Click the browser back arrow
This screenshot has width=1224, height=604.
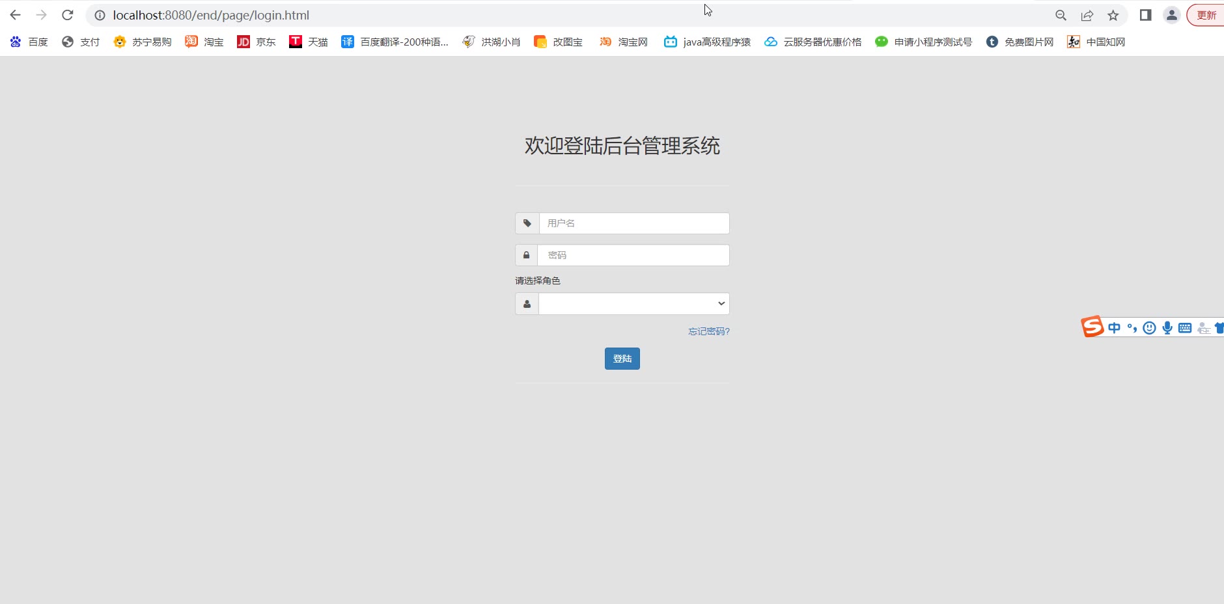[16, 15]
